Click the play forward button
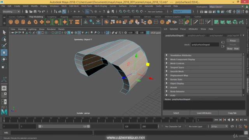249x140 pixels. (233, 120)
